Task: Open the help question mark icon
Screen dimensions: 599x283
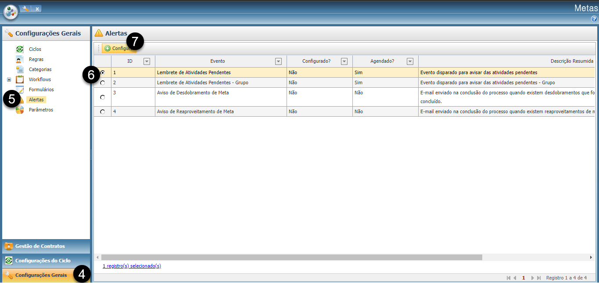Action: (594, 19)
